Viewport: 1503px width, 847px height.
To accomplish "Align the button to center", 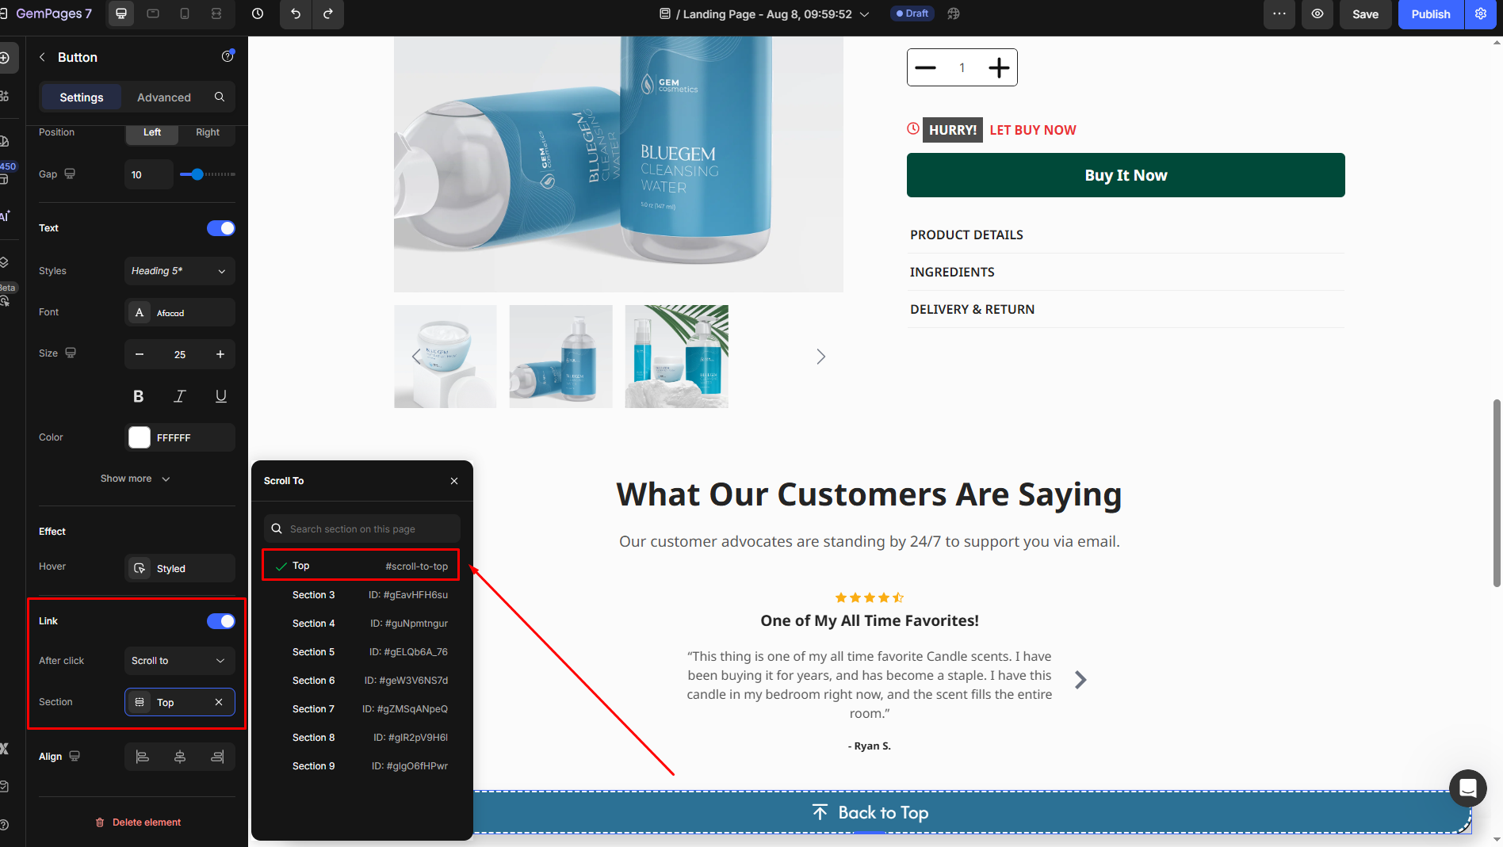I will tap(180, 757).
